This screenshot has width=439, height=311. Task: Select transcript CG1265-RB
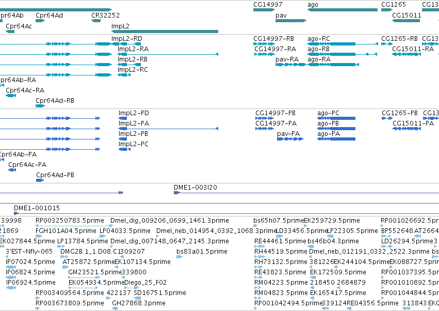pyautogui.click(x=399, y=39)
